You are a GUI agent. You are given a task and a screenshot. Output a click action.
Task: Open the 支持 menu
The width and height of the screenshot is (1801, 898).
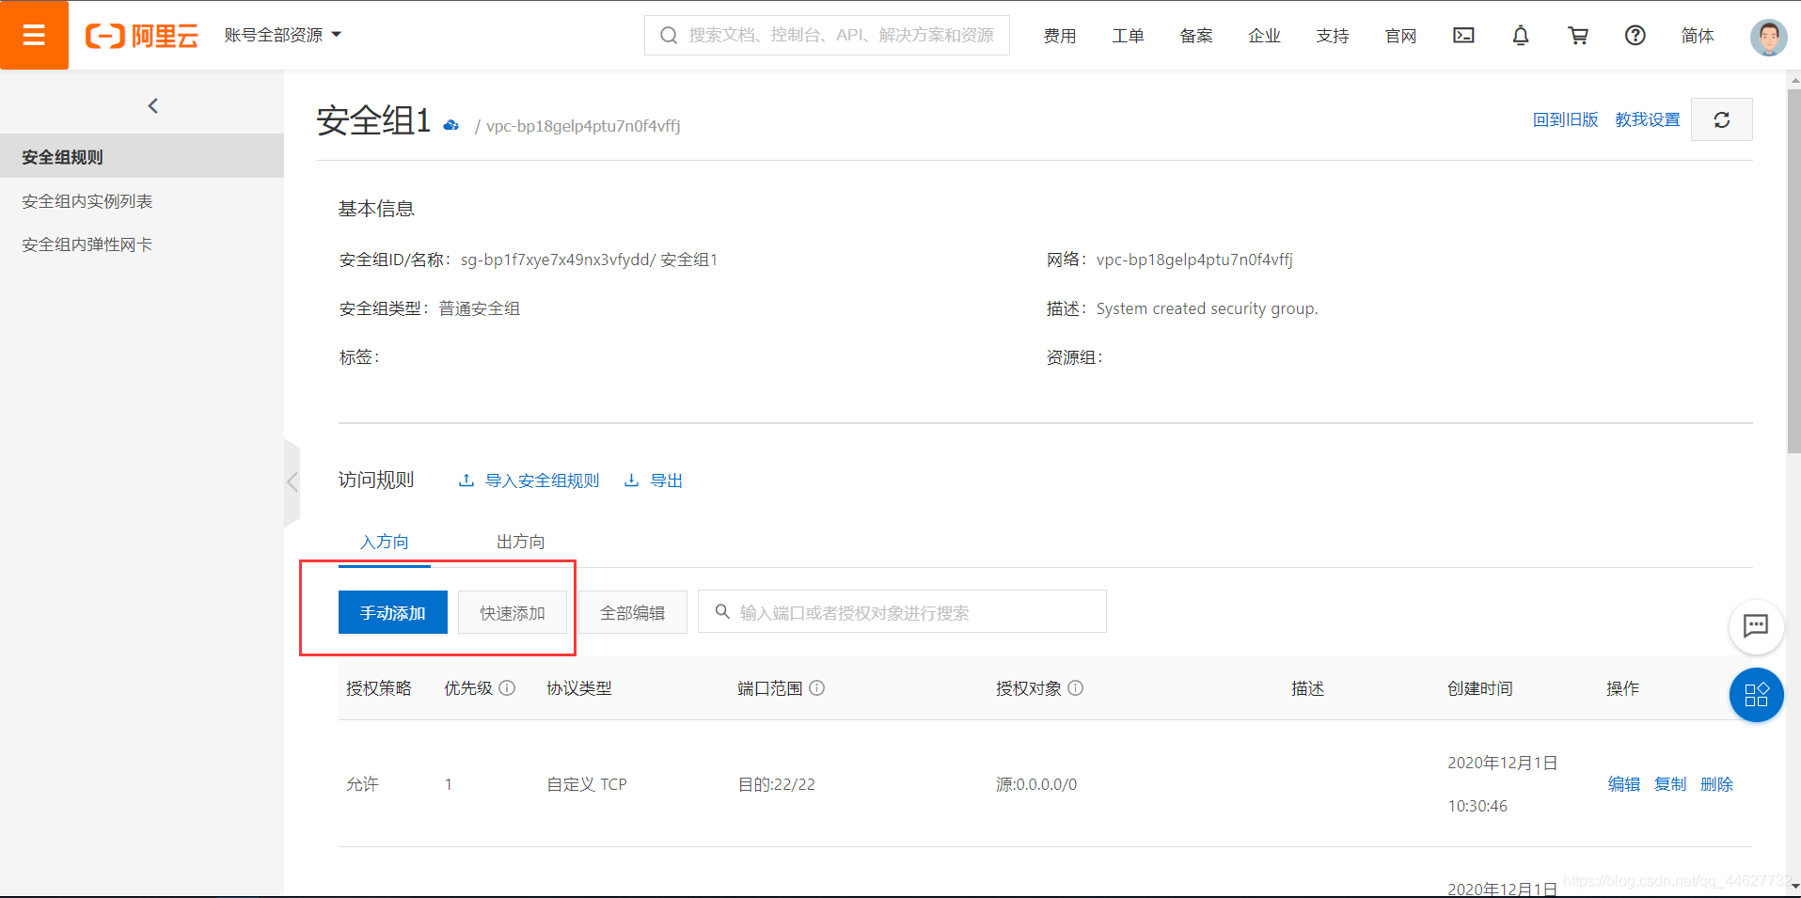pyautogui.click(x=1333, y=36)
